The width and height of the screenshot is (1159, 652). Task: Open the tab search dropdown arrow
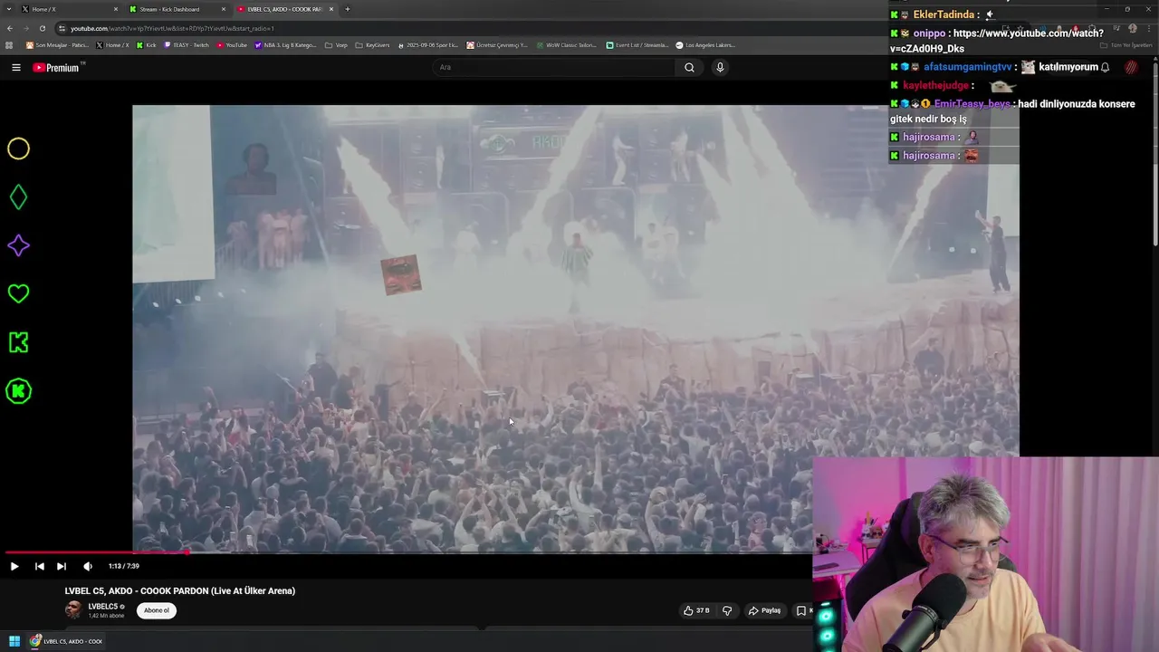(9, 9)
